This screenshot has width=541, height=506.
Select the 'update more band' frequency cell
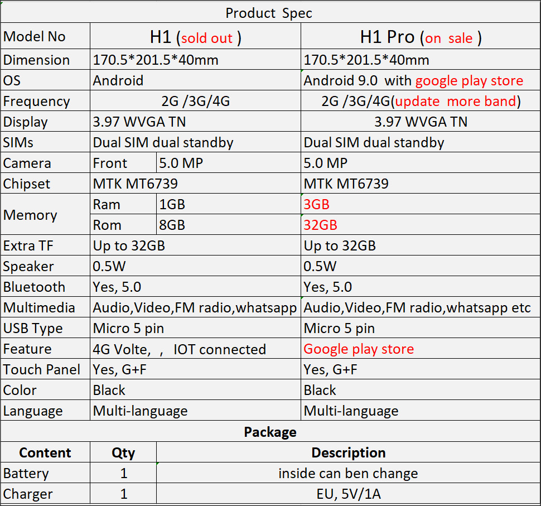[421, 101]
